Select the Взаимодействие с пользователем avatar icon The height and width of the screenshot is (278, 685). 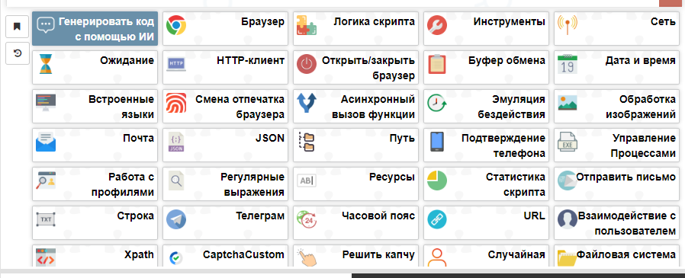point(568,219)
